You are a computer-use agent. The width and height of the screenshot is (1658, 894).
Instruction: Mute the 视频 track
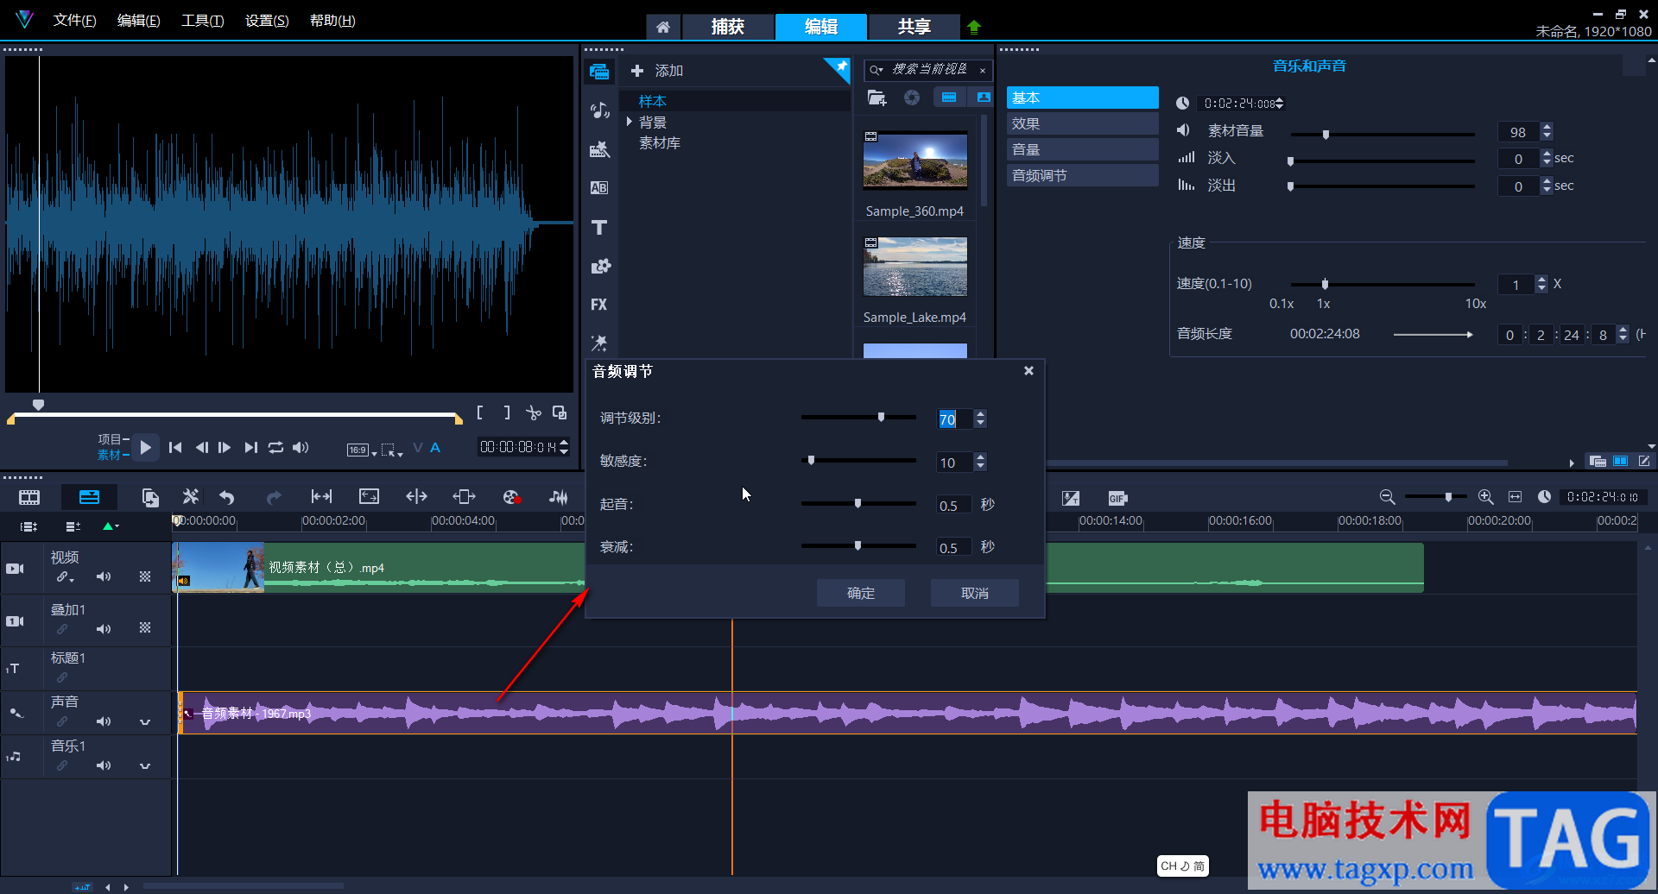104,576
